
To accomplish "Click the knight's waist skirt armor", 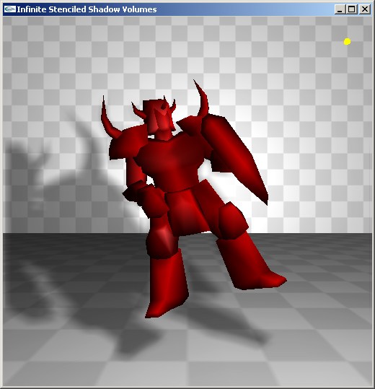I will pyautogui.click(x=188, y=211).
